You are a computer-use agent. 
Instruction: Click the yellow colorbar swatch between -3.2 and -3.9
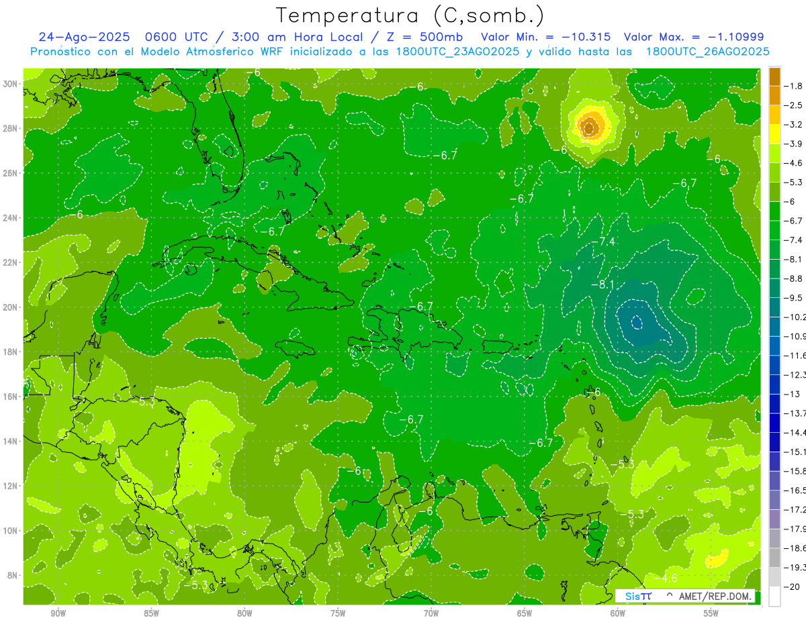coord(774,134)
